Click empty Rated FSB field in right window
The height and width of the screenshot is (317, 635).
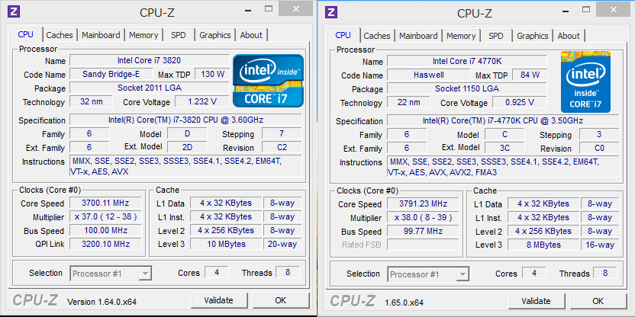pyautogui.click(x=423, y=245)
